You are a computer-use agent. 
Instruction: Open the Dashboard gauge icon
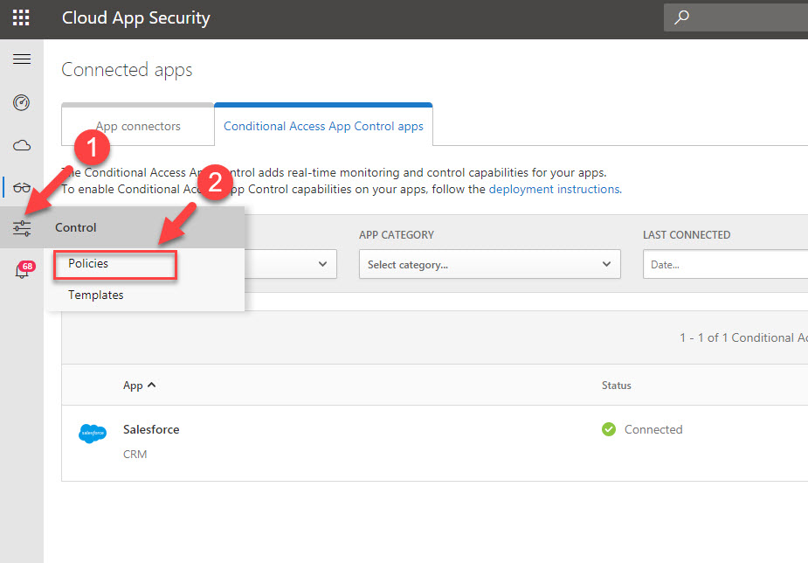[22, 102]
